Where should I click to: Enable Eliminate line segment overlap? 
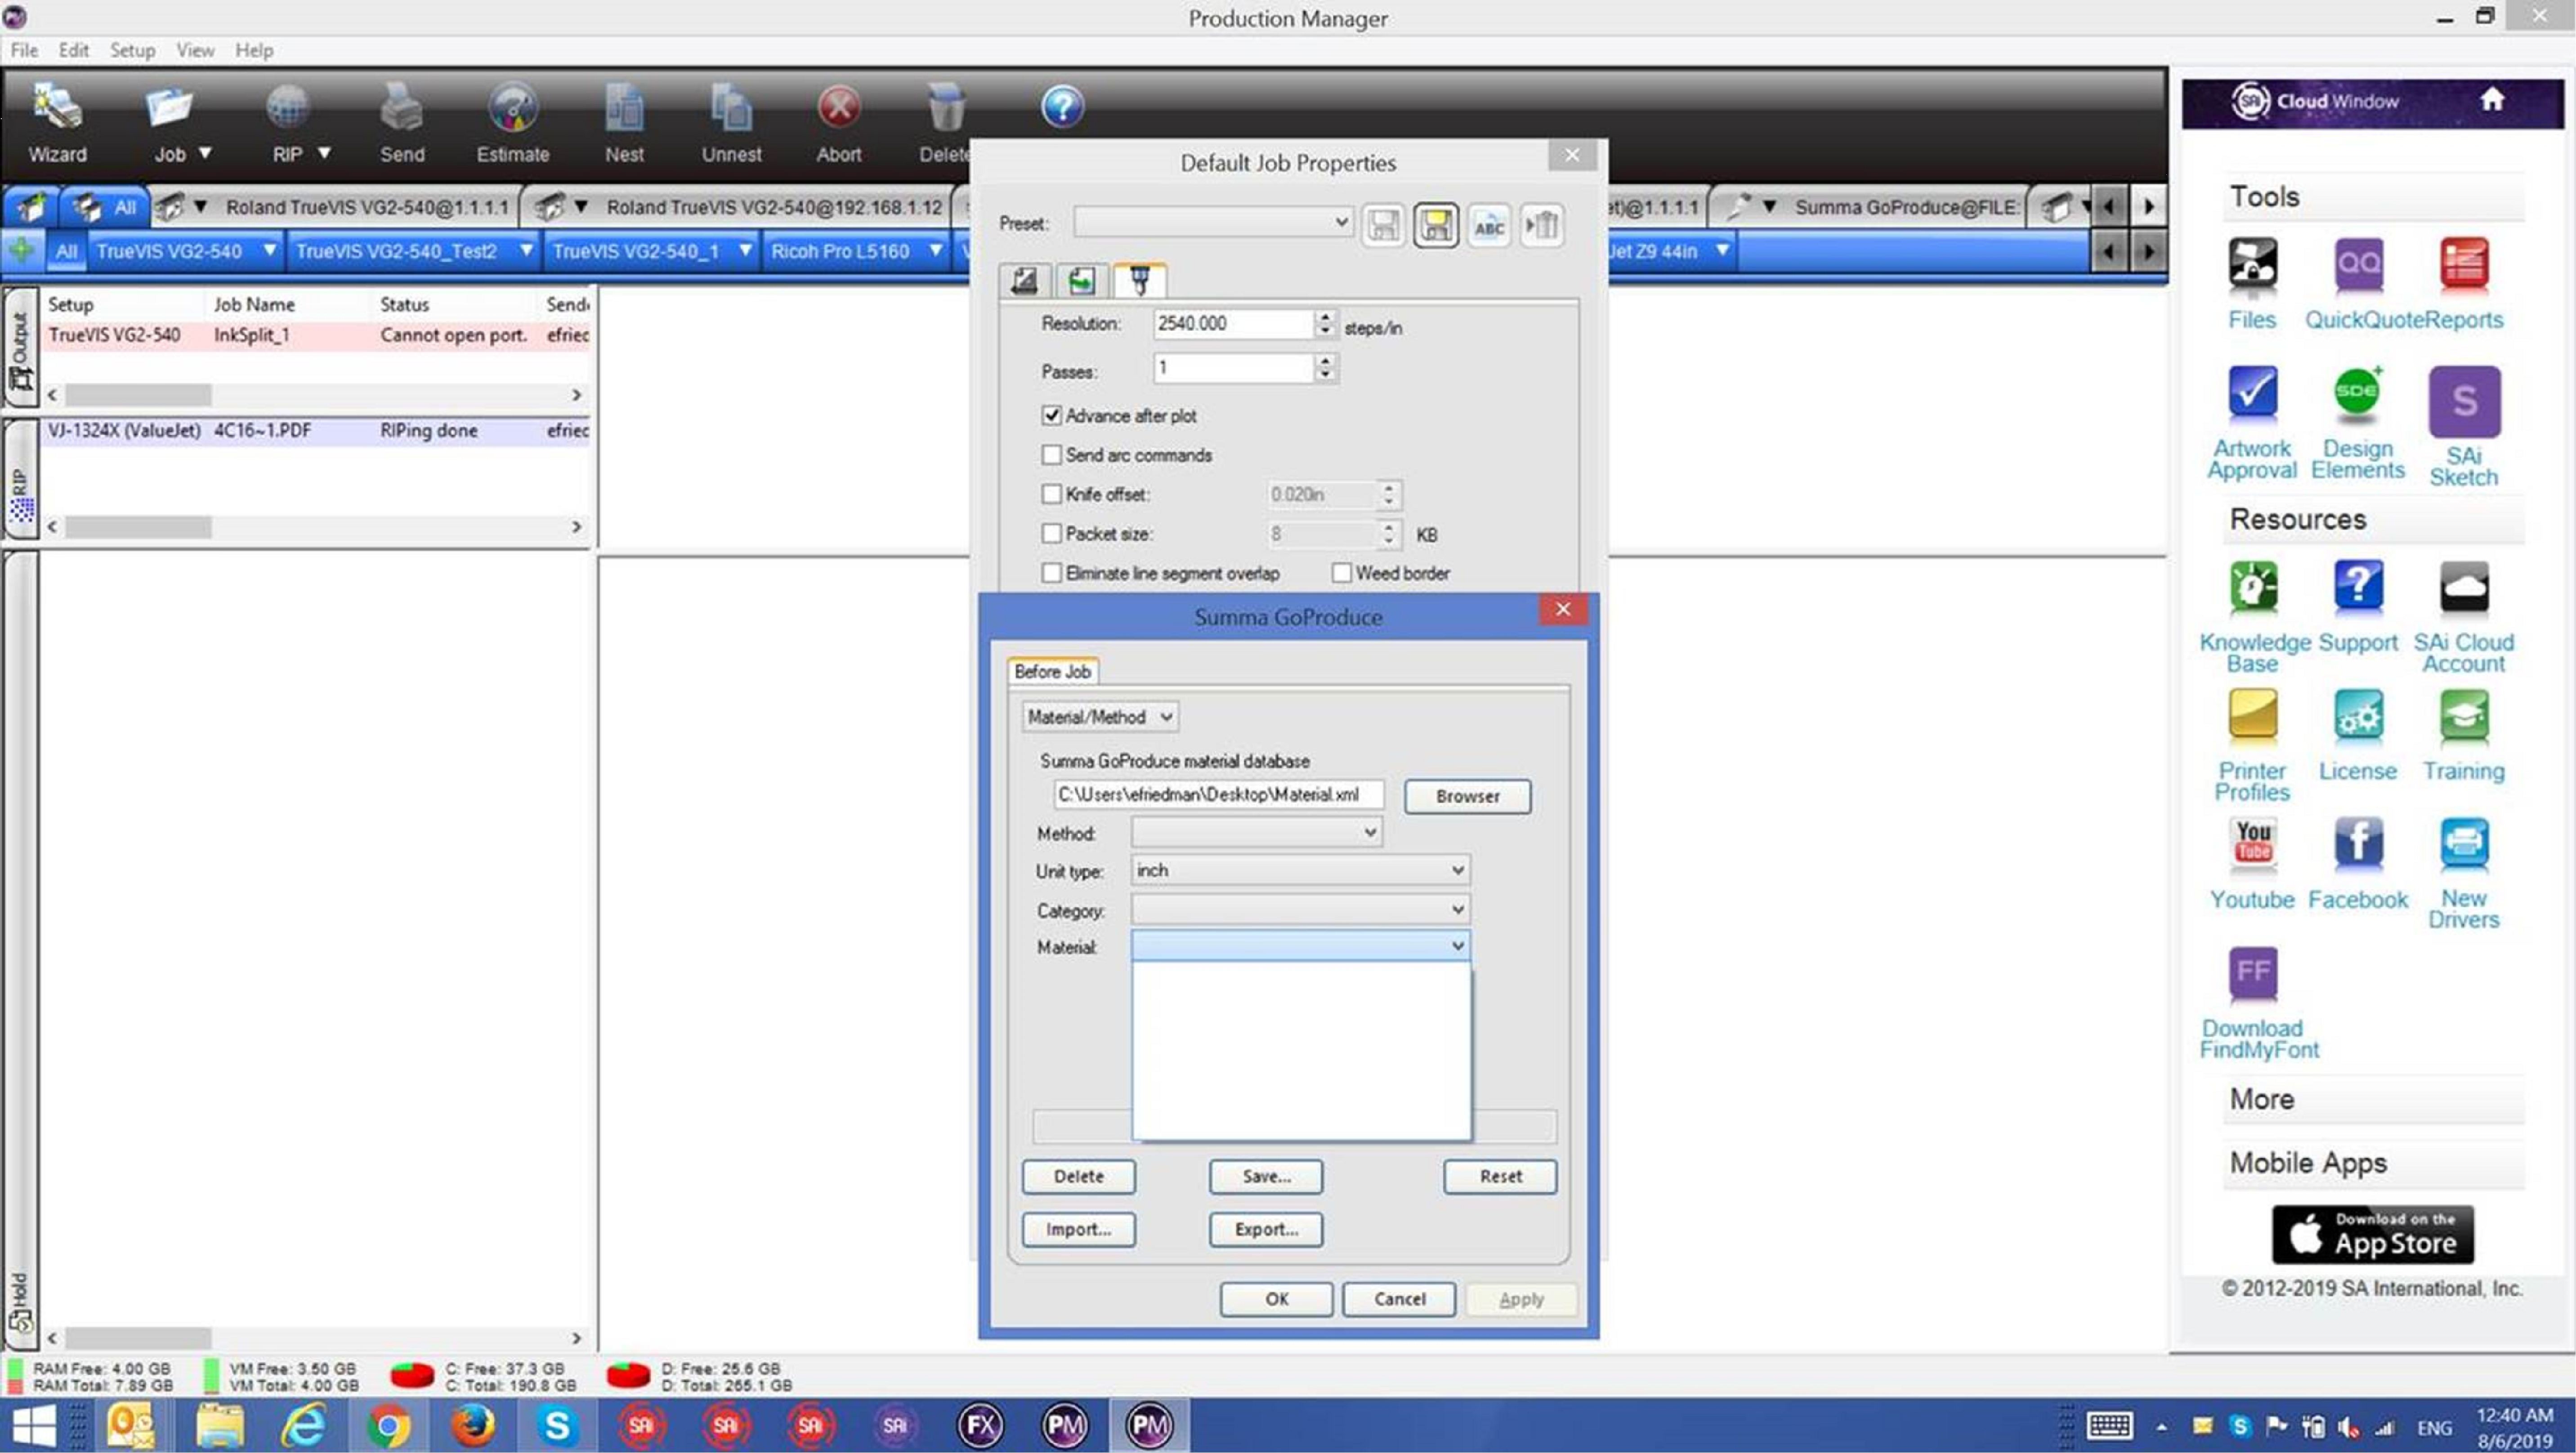coord(1051,573)
